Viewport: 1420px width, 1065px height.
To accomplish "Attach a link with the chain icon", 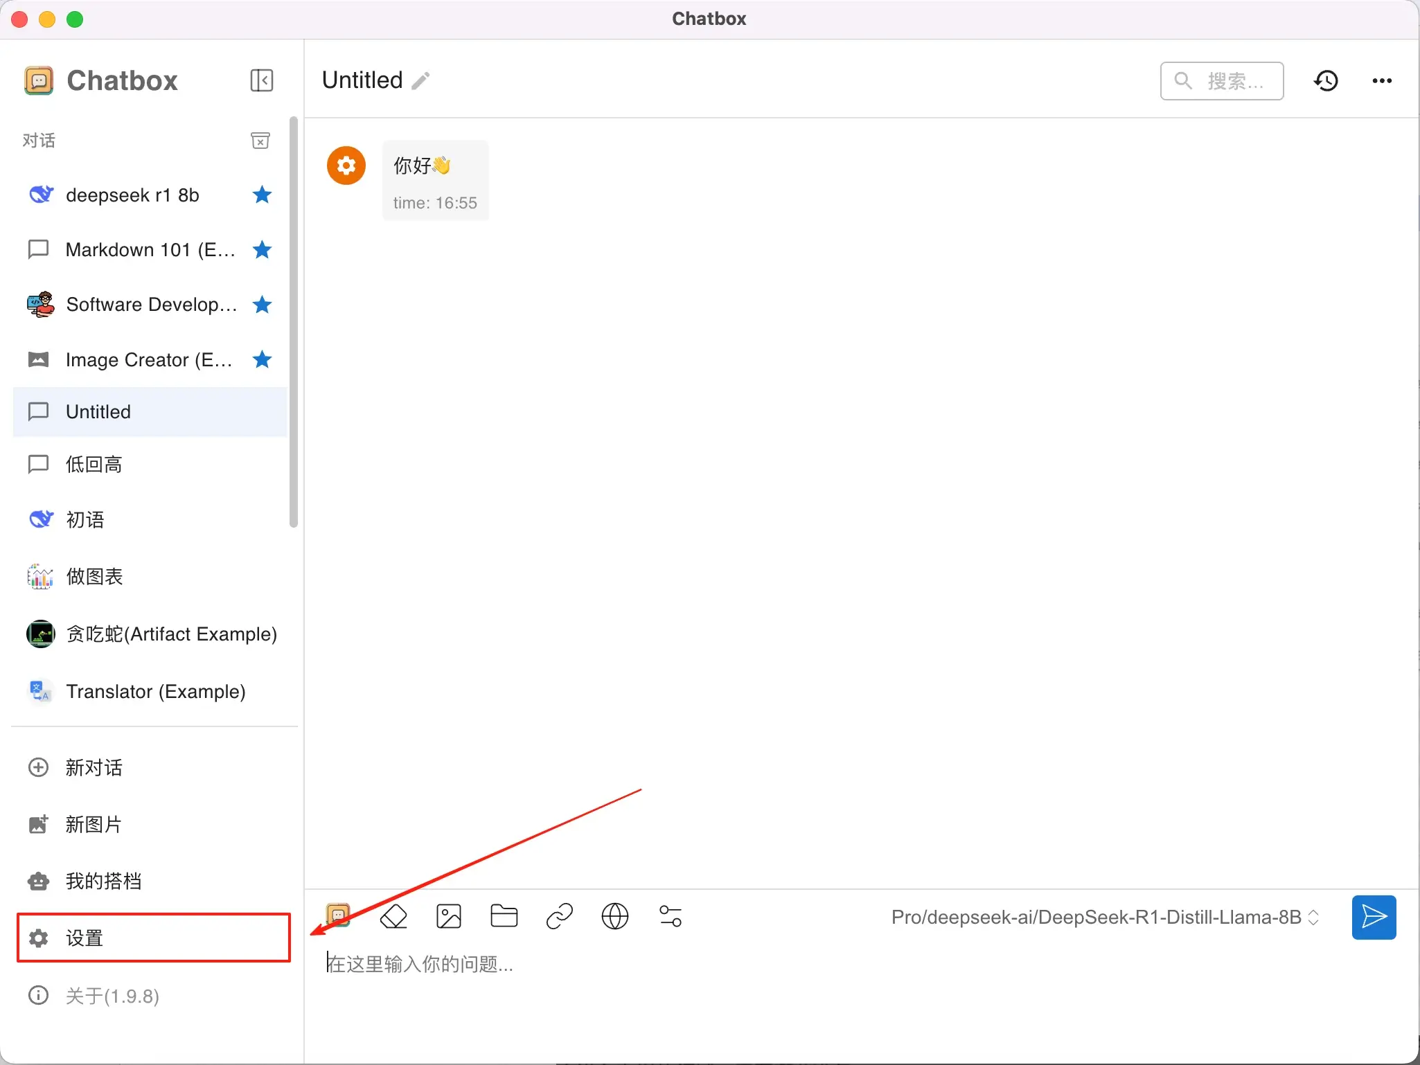I will 560,916.
